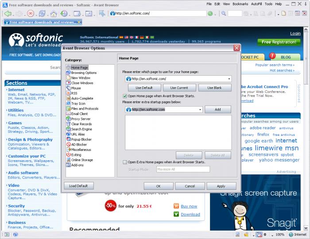Image resolution: width=310 pixels, height=239 pixels.
Task: Open the Startup Mode combo box
Action: pyautogui.click(x=183, y=169)
